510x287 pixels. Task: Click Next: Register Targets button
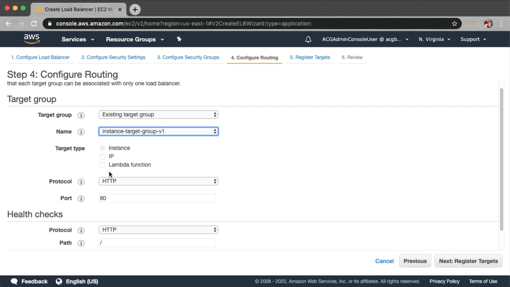tap(468, 261)
